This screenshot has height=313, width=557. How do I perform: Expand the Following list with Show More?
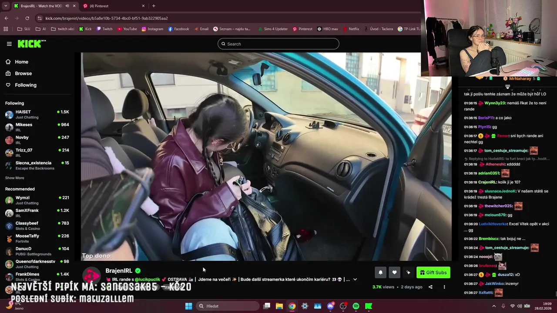click(x=15, y=178)
